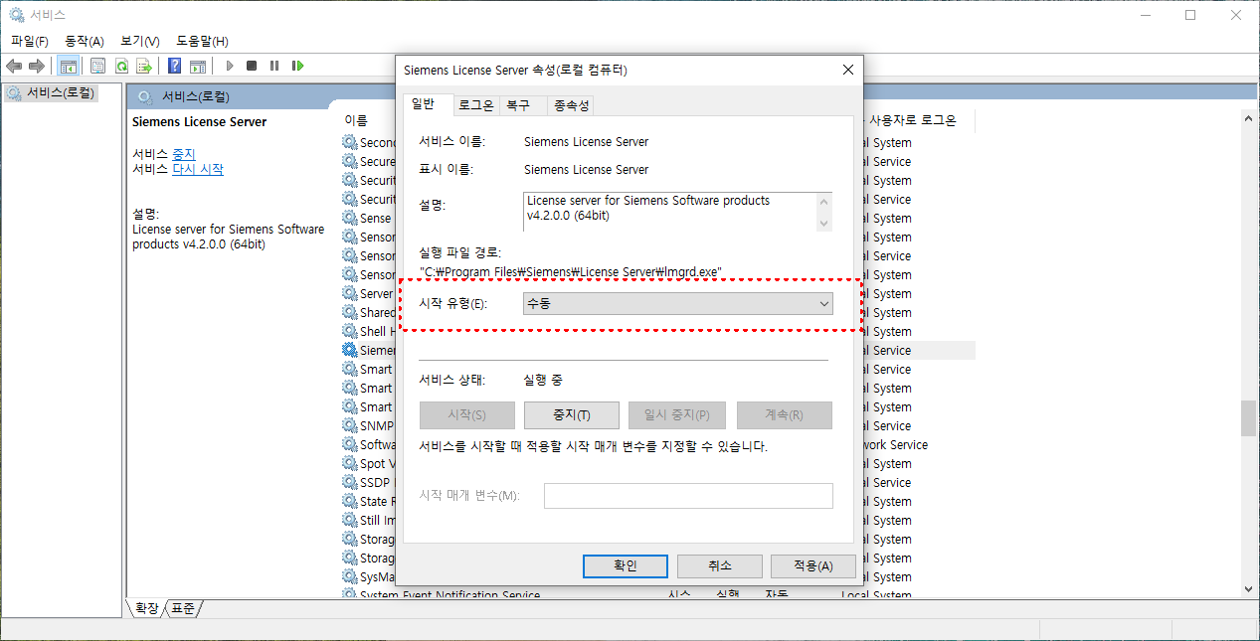
Task: Open the 도움말(H) menu
Action: coord(202,41)
